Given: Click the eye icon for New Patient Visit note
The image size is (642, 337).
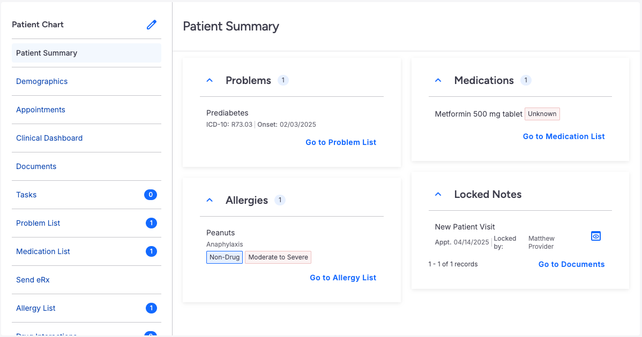Looking at the screenshot, I should 595,236.
